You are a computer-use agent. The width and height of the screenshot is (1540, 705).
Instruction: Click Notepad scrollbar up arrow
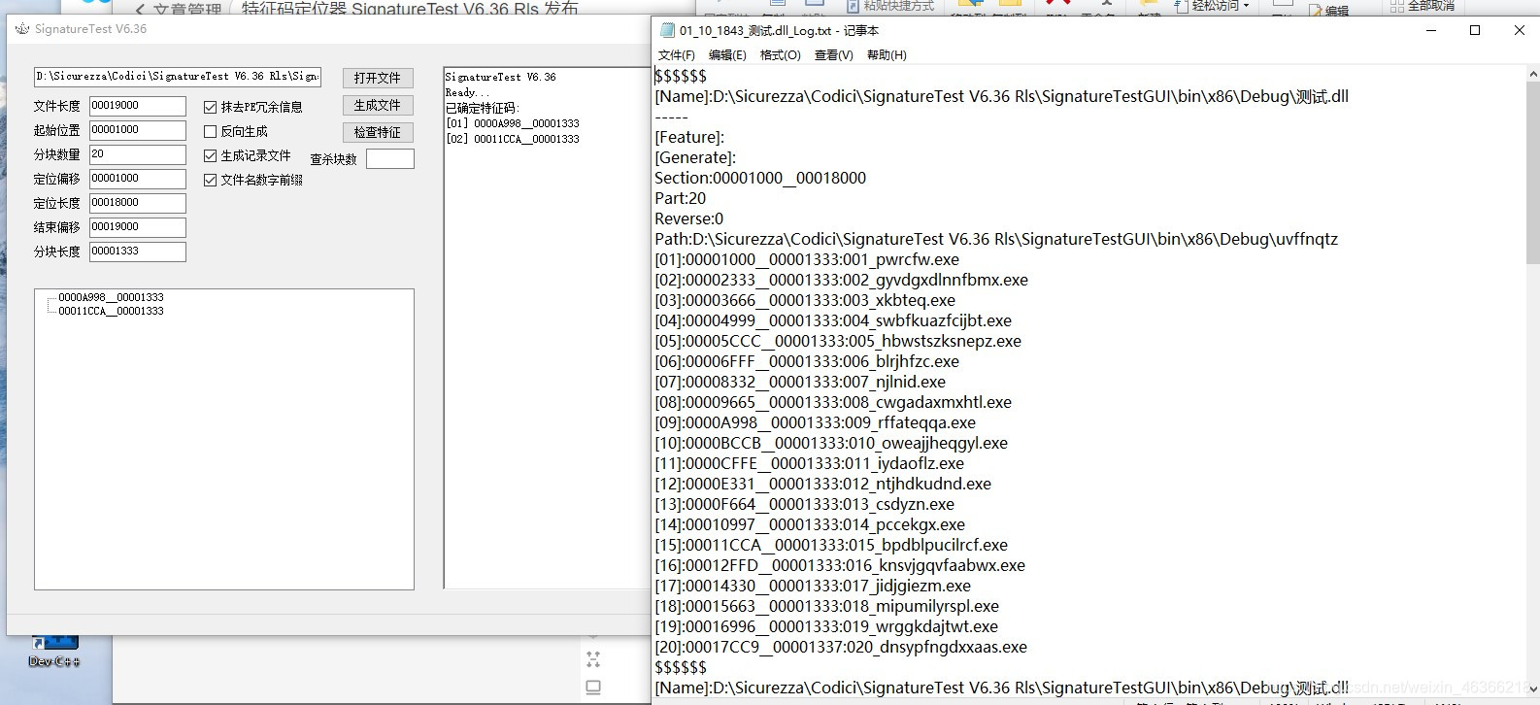[1532, 74]
